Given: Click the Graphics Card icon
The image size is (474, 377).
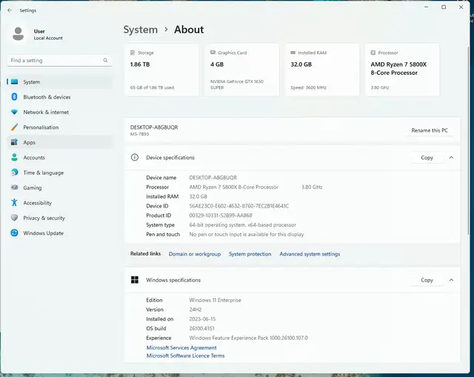Looking at the screenshot, I should click(x=213, y=53).
